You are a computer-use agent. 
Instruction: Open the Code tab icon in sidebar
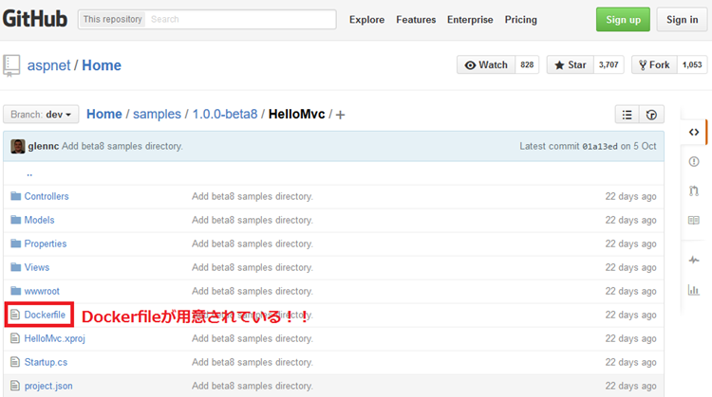click(693, 133)
